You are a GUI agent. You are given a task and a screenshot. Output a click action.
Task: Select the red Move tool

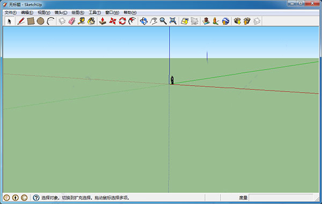[113, 21]
